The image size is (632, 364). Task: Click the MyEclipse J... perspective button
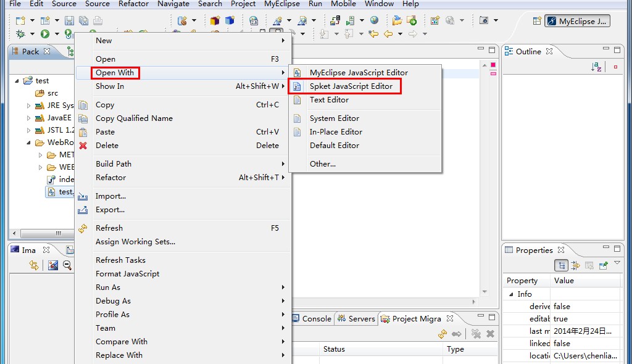click(x=577, y=22)
